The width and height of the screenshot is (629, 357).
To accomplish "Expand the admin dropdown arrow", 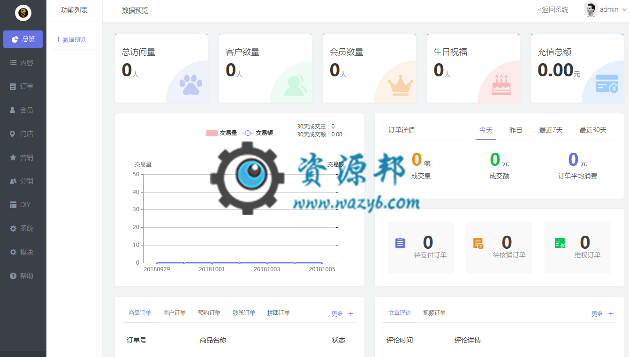I will pos(624,10).
